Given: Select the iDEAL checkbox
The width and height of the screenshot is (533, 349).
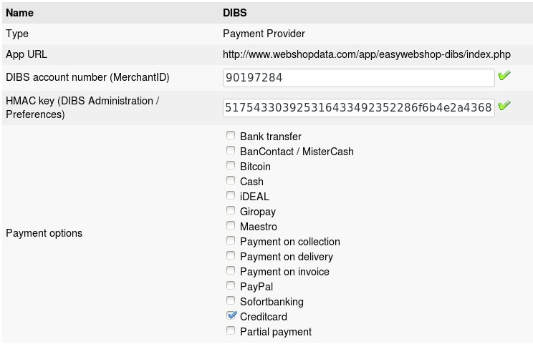Looking at the screenshot, I should click(x=231, y=196).
